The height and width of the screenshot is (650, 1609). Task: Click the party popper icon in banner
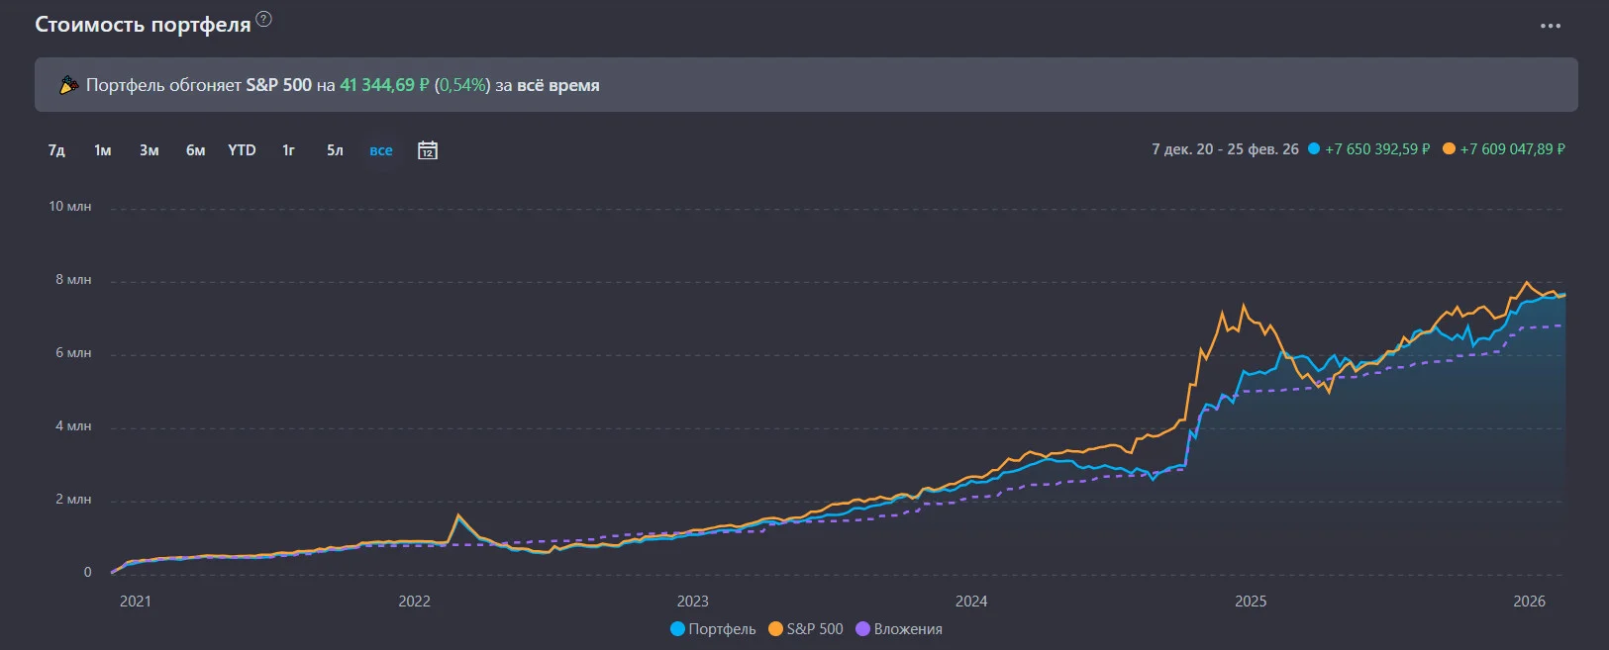68,85
